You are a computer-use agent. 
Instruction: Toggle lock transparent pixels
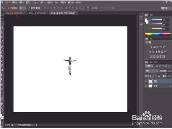point(150,76)
